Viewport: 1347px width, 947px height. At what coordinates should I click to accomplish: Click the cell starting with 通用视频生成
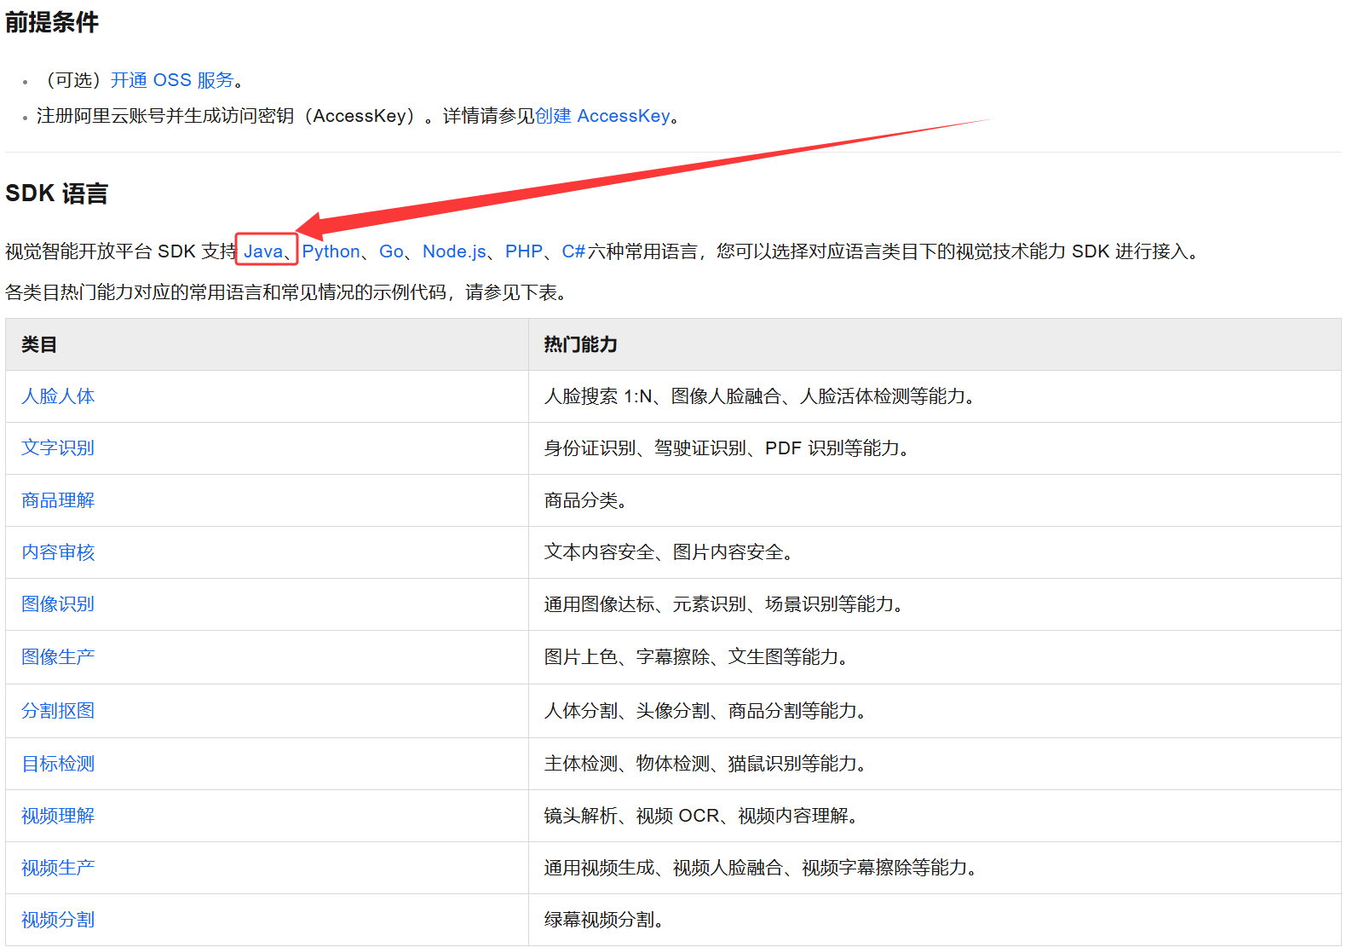(x=935, y=868)
